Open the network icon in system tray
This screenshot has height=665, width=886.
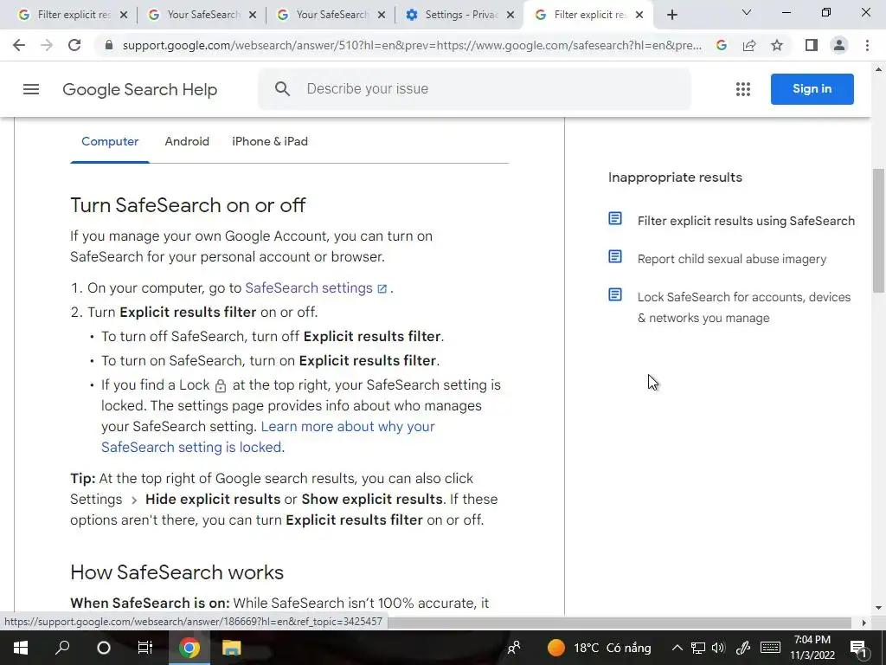[x=698, y=648]
